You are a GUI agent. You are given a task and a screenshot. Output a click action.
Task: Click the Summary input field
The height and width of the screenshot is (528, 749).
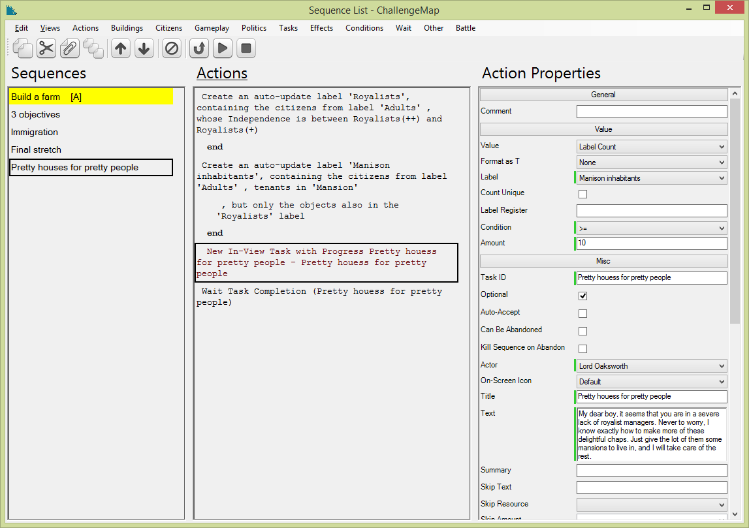[x=652, y=470]
